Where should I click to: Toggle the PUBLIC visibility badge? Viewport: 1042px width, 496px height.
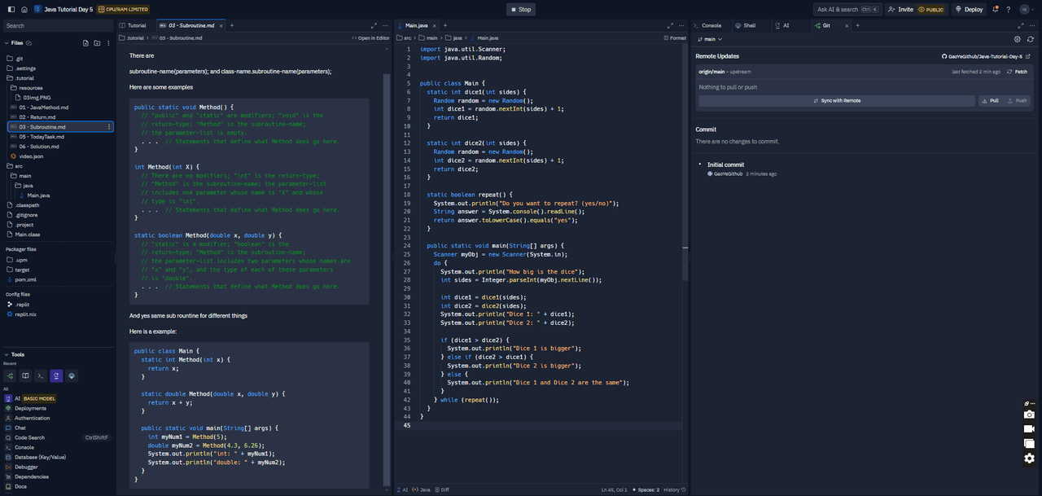(931, 10)
